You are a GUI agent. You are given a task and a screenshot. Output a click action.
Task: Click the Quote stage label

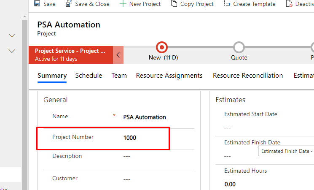tap(239, 57)
